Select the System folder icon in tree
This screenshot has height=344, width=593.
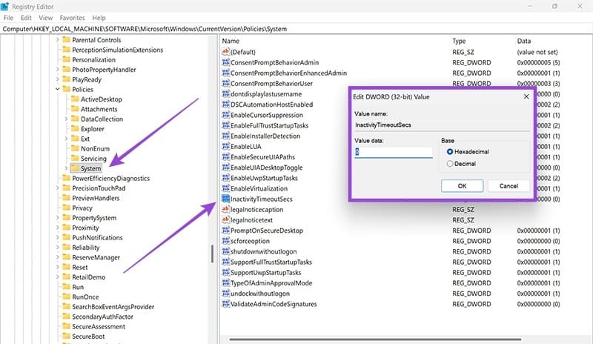74,168
